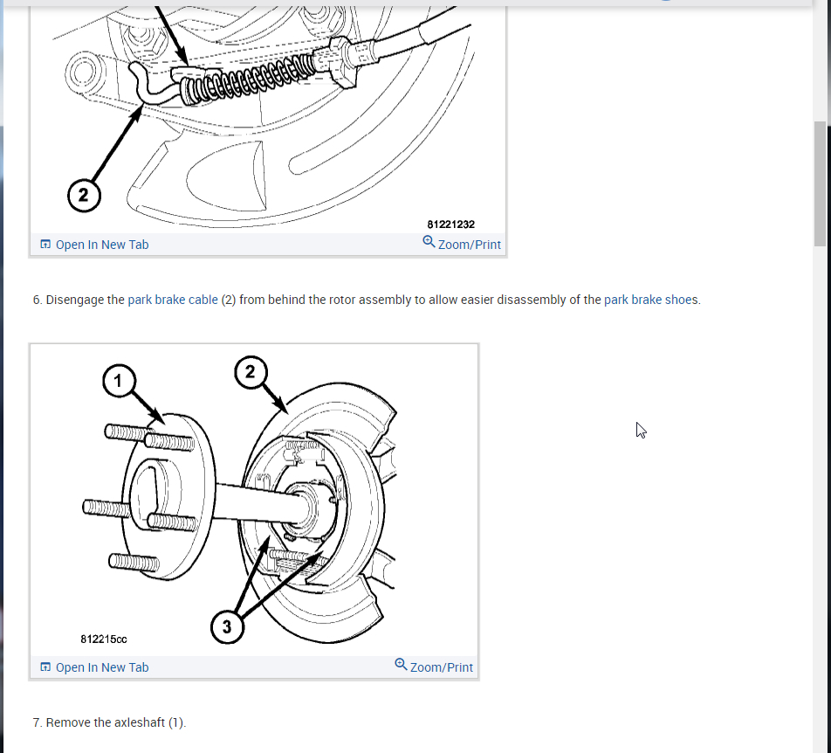The image size is (831, 753).
Task: Click figure number '81221232'
Action: click(x=451, y=225)
